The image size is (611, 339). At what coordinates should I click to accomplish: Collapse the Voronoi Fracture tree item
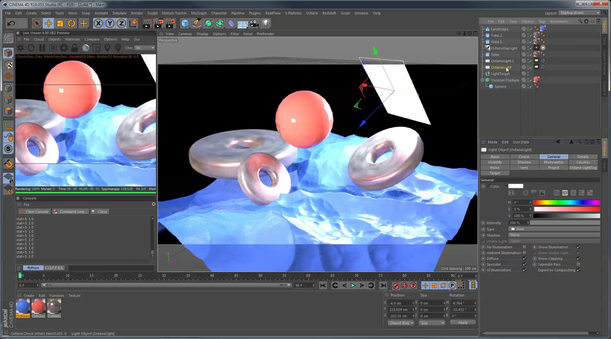[x=482, y=80]
